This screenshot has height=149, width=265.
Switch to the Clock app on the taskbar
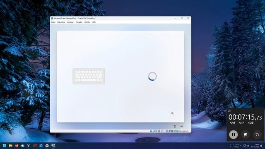click(47, 146)
